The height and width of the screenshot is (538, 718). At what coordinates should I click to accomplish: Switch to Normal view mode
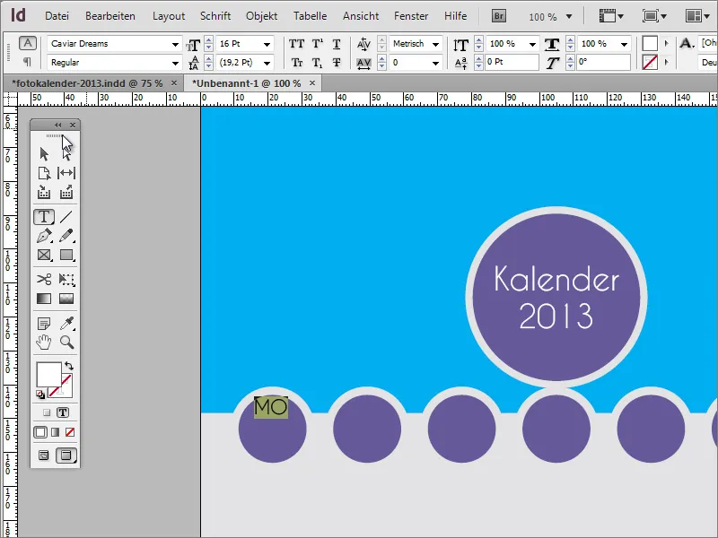point(43,456)
